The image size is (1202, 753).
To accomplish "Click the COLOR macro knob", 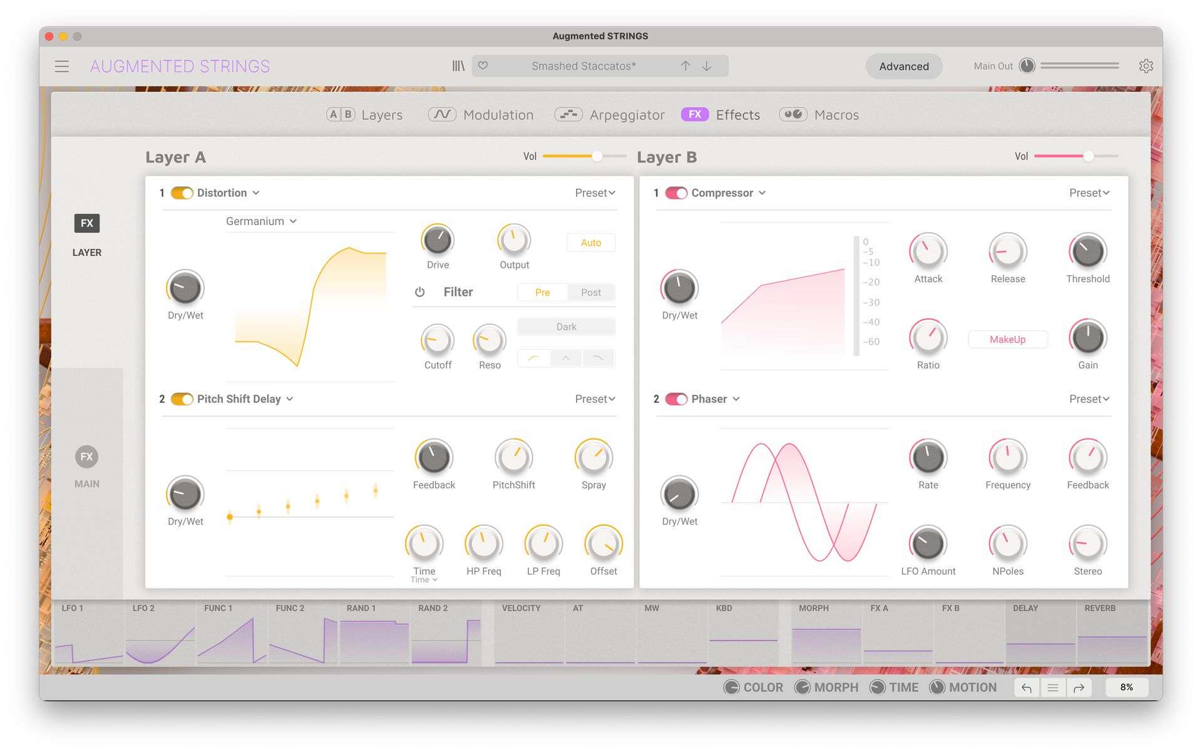I will tap(731, 687).
